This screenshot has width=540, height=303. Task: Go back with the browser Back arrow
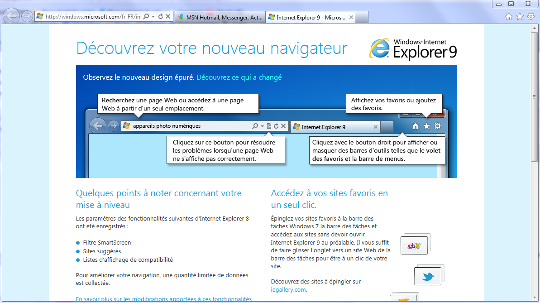coord(11,16)
